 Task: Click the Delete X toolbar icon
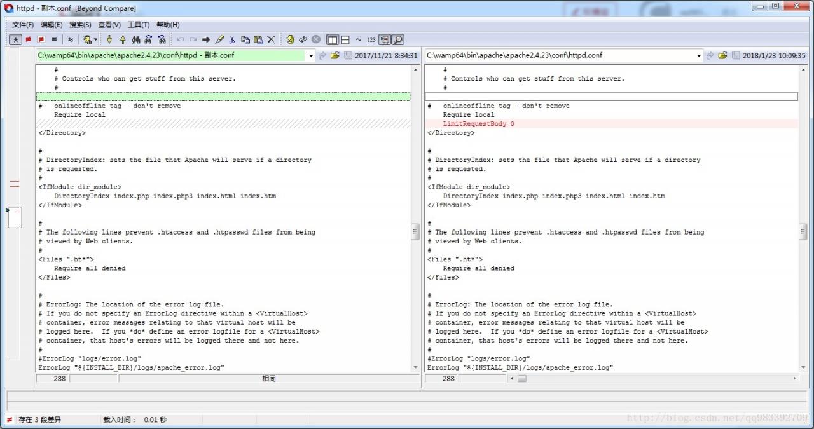[271, 39]
